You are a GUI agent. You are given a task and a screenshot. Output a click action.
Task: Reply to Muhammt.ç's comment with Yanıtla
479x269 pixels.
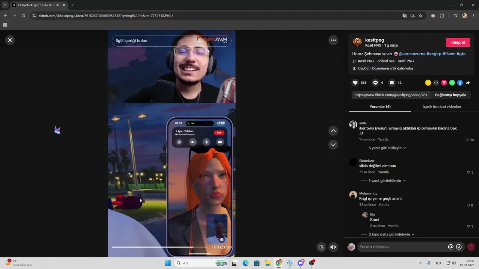coord(384,205)
